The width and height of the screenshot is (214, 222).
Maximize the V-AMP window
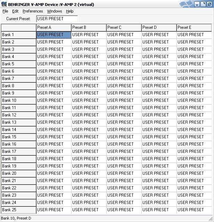pos(203,5)
